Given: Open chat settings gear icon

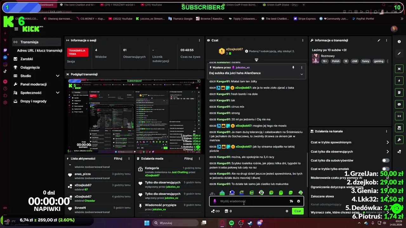Looking at the screenshot, I should coord(287,211).
